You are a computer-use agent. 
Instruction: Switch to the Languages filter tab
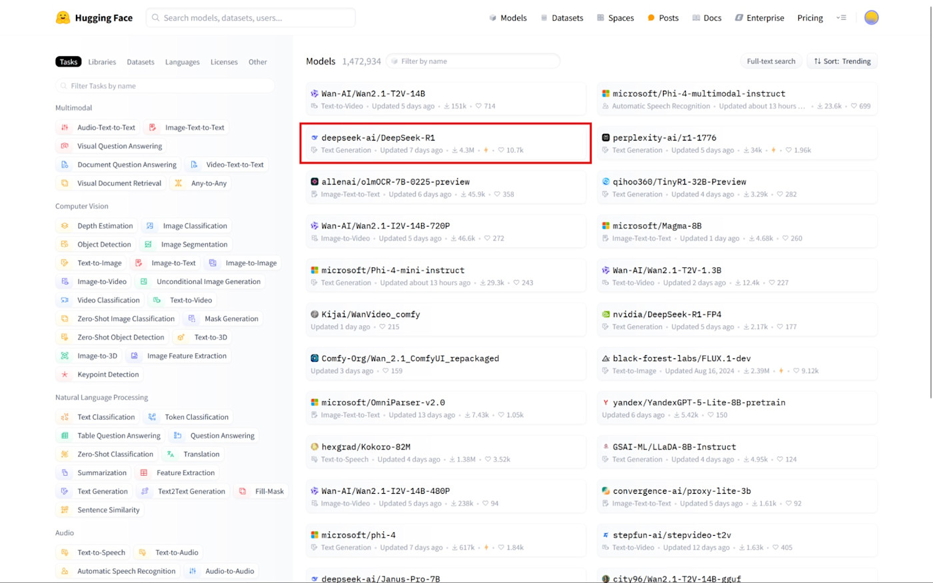point(183,62)
